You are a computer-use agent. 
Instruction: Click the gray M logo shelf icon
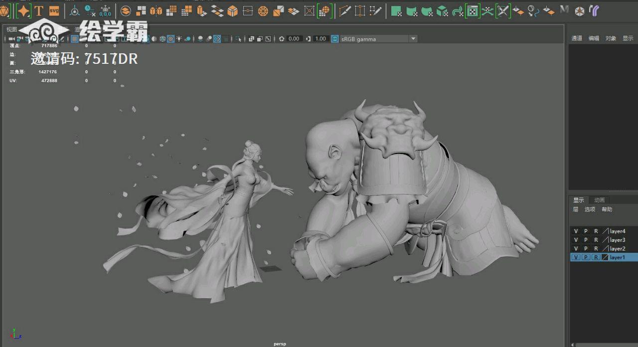[564, 9]
